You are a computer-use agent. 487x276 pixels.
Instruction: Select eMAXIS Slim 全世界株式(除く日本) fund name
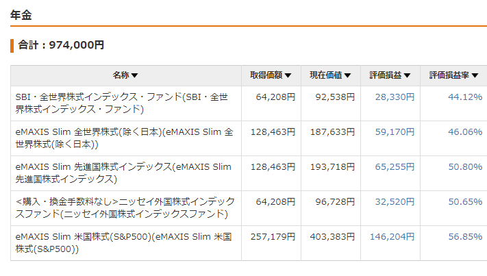point(124,138)
